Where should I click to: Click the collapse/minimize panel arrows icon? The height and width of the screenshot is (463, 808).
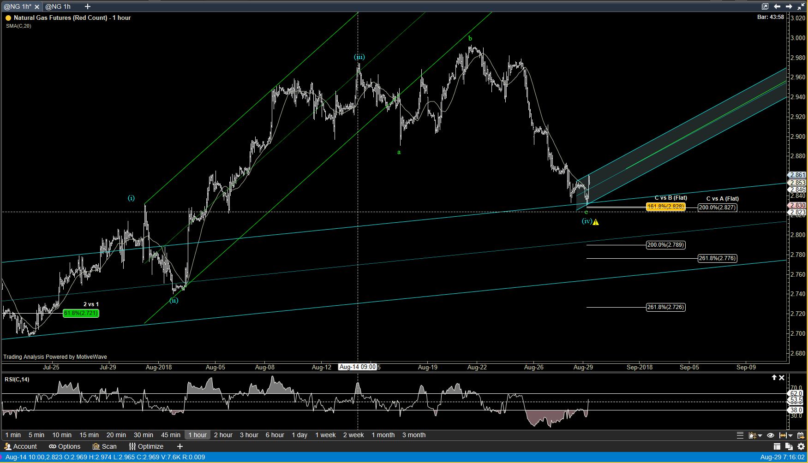(x=801, y=6)
